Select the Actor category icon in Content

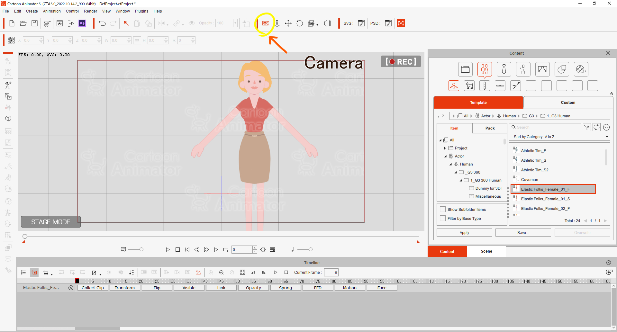[x=485, y=69]
